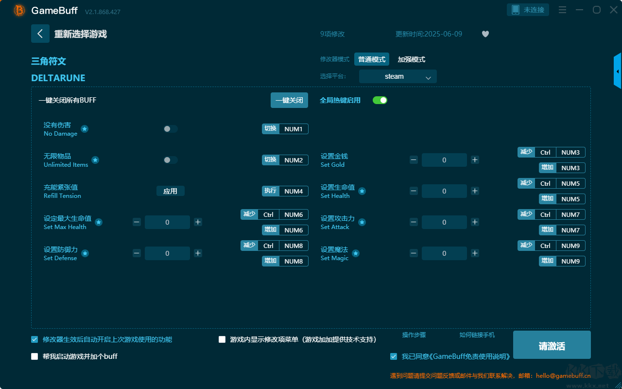Click the star icon beside No Damage
The height and width of the screenshot is (389, 622).
click(85, 129)
